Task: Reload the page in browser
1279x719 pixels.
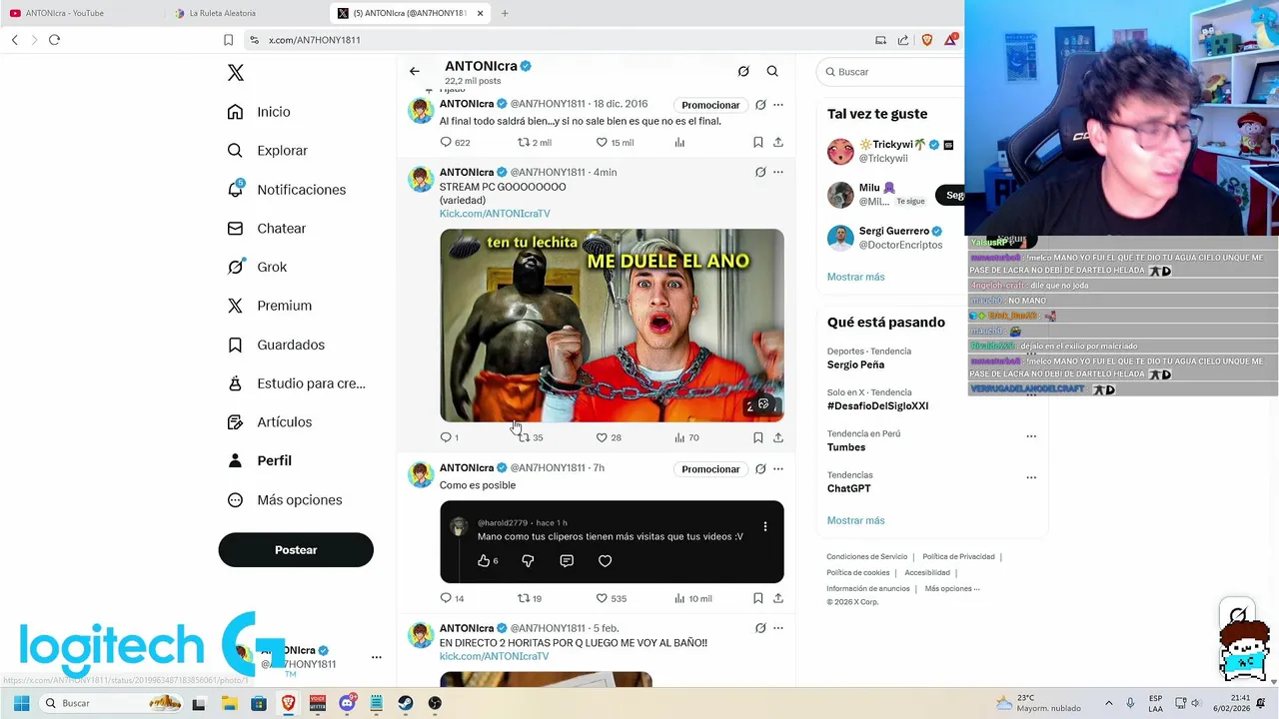Action: click(54, 40)
